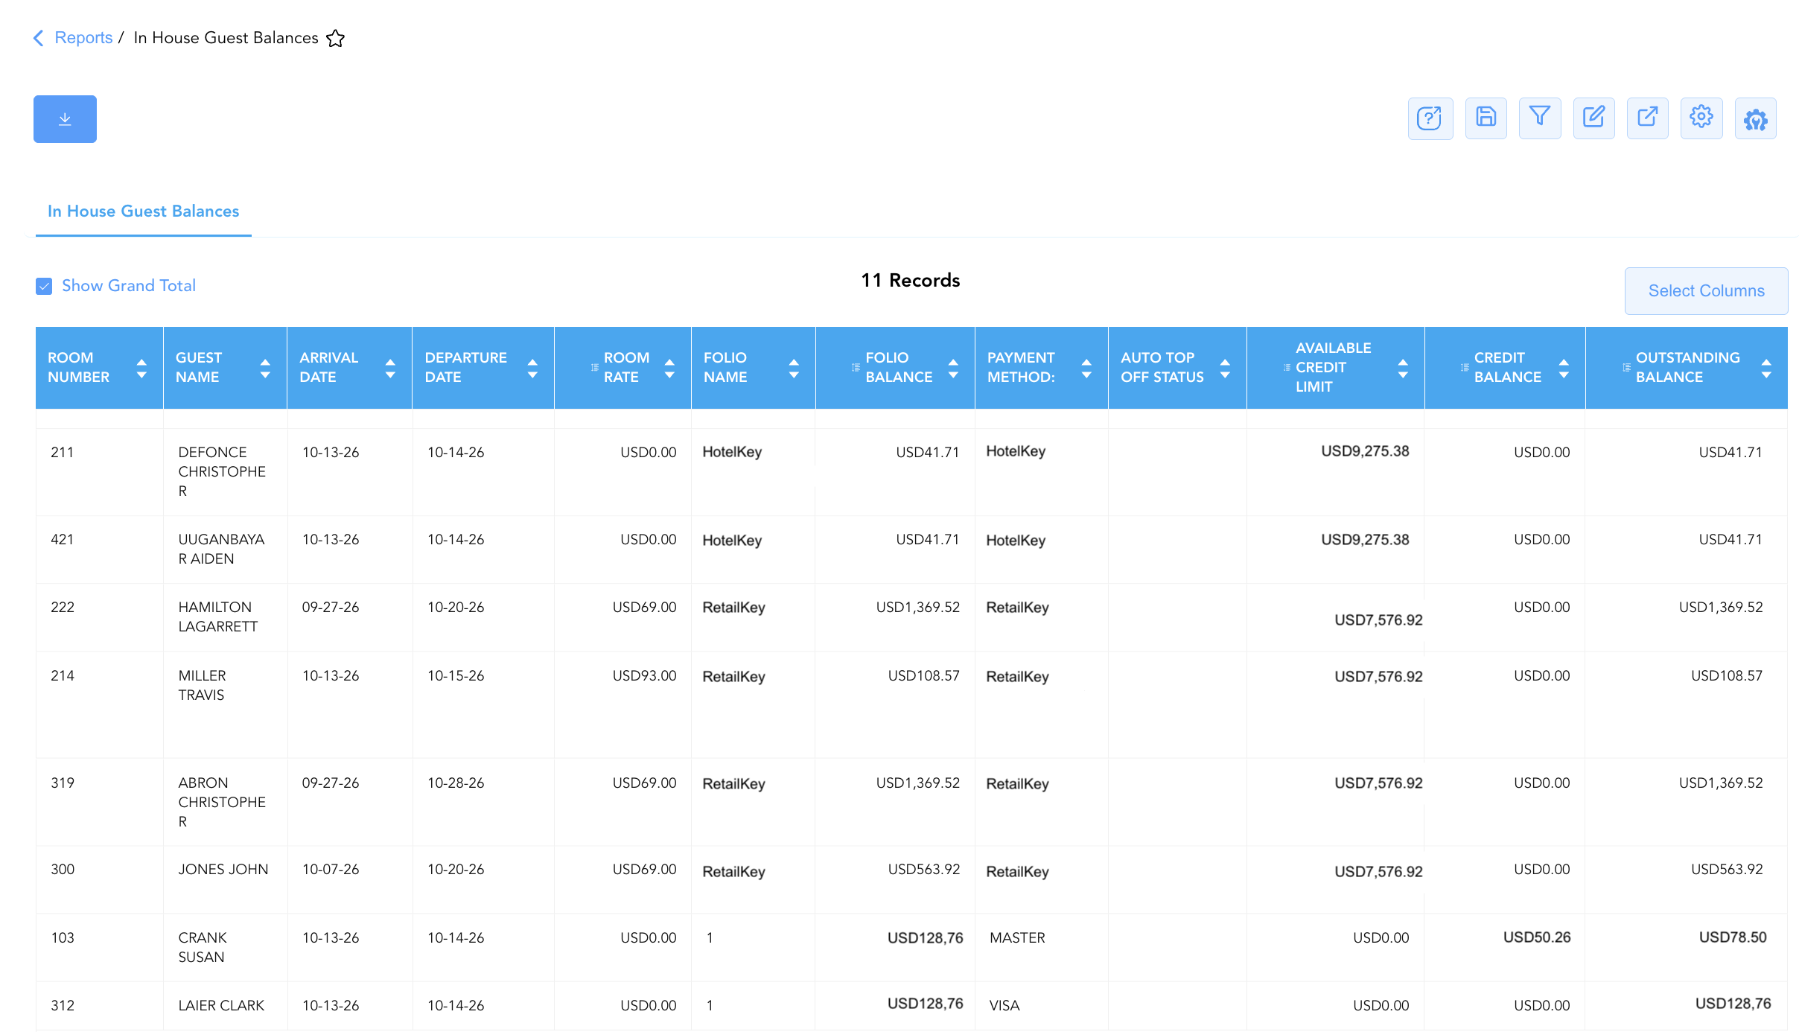
Task: Click small icon beside Available Credit Limit header
Action: (x=1287, y=368)
